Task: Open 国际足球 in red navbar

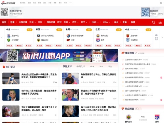Action: (51, 22)
